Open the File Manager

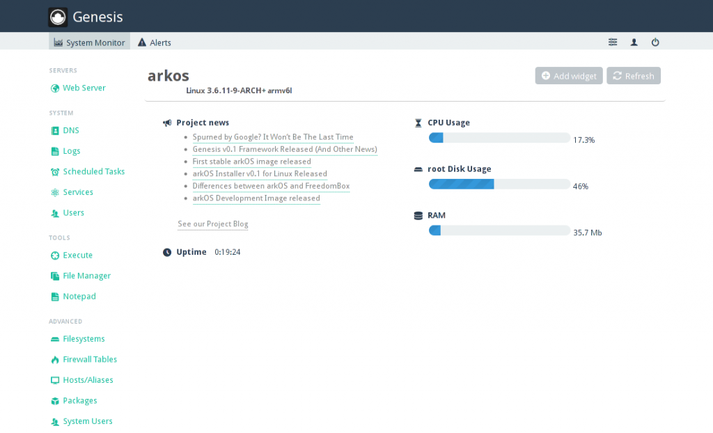click(86, 276)
